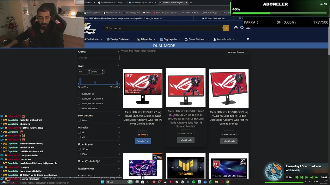Image resolution: width=330 pixels, height=185 pixels.
Task: Click the Windows Start button
Action: point(102,182)
